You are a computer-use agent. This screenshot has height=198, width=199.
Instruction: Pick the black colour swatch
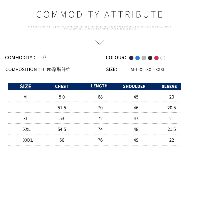[150, 58]
